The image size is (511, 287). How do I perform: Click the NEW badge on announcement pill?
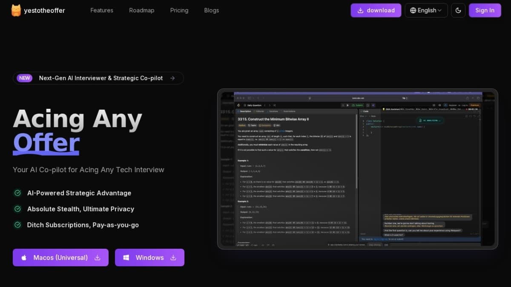25,78
